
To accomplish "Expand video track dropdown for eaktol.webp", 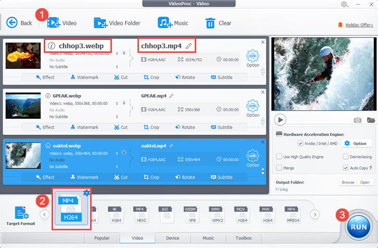I will 117,153.
